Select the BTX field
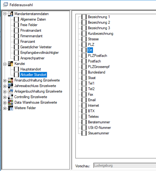The height and width of the screenshot is (171, 156). click(x=91, y=111)
